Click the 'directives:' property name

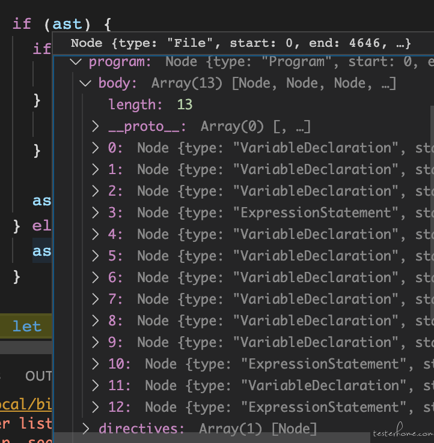141,429
